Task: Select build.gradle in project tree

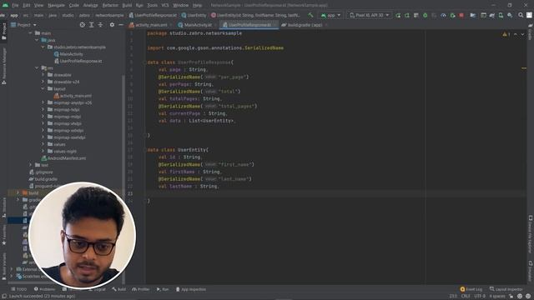Action: coord(43,179)
